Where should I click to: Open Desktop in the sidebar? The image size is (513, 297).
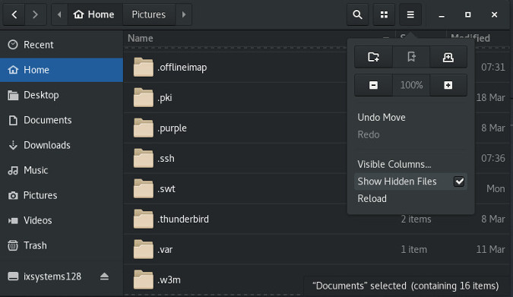(62, 95)
